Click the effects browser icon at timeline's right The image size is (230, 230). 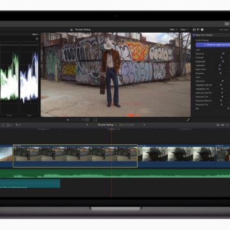click(222, 125)
